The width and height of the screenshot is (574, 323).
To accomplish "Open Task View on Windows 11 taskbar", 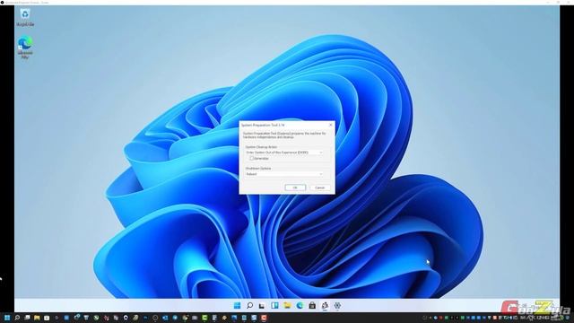I will coord(262,305).
